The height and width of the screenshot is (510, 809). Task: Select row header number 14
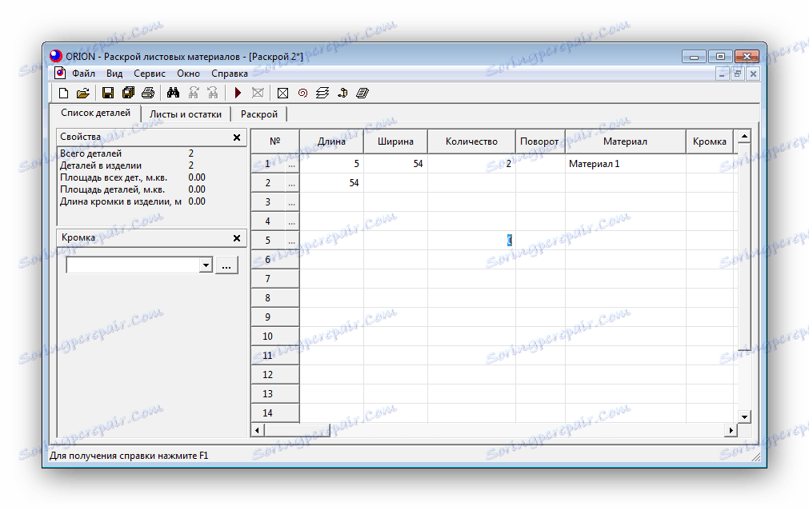275,413
